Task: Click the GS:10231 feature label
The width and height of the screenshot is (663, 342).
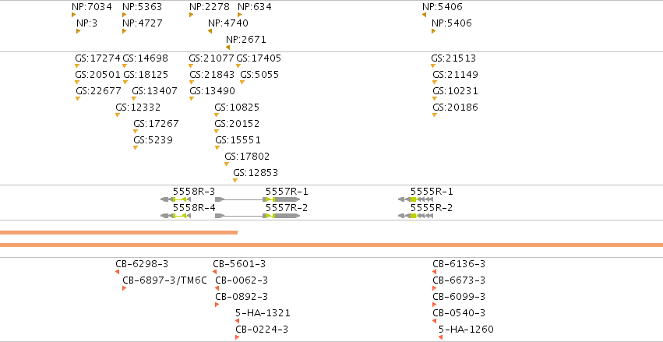Action: pyautogui.click(x=455, y=91)
